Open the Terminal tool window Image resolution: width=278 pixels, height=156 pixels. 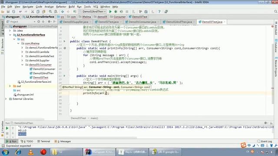point(43,141)
